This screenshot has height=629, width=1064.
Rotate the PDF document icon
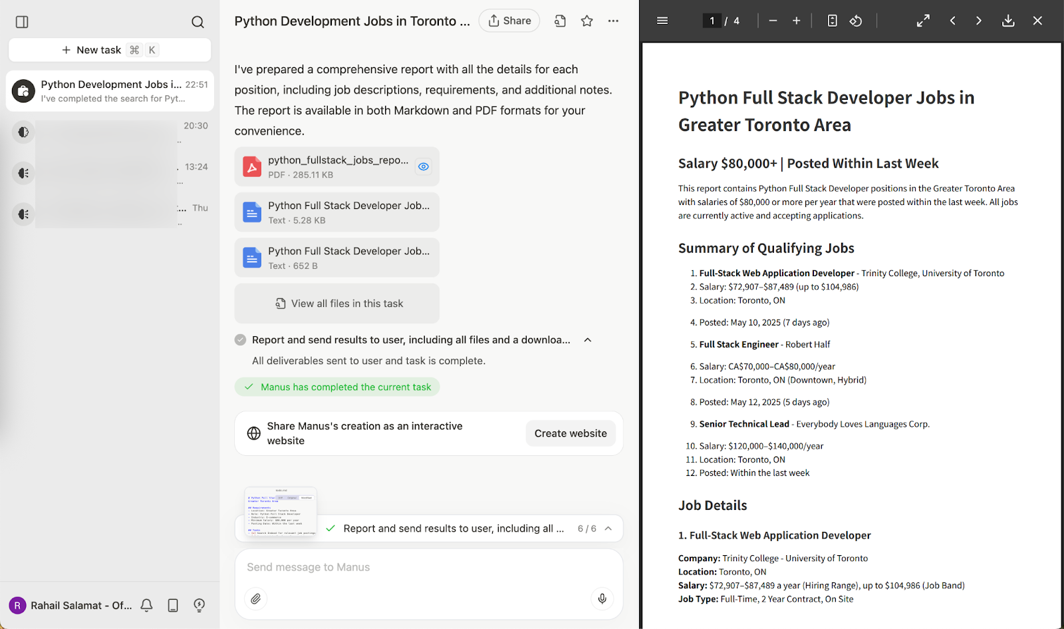856,21
